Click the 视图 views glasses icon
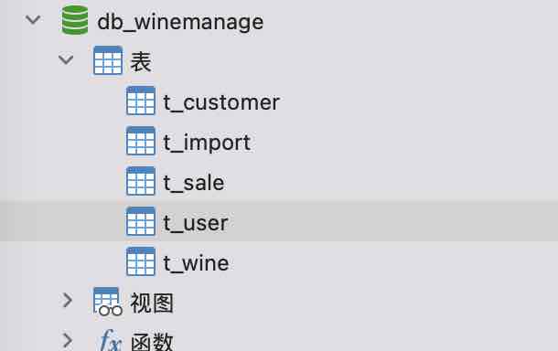Viewport: 558px width, 351px height. click(108, 302)
